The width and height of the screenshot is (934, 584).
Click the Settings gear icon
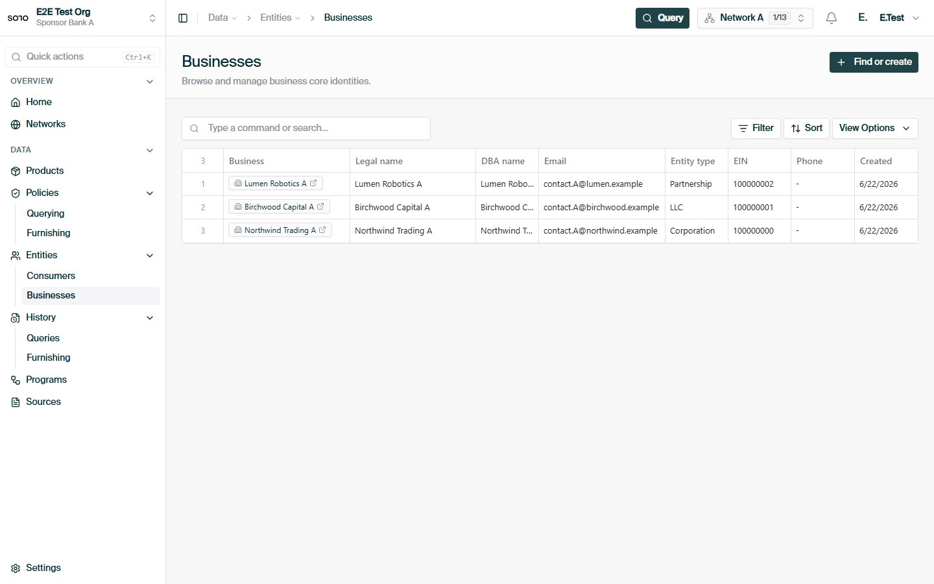click(x=16, y=568)
